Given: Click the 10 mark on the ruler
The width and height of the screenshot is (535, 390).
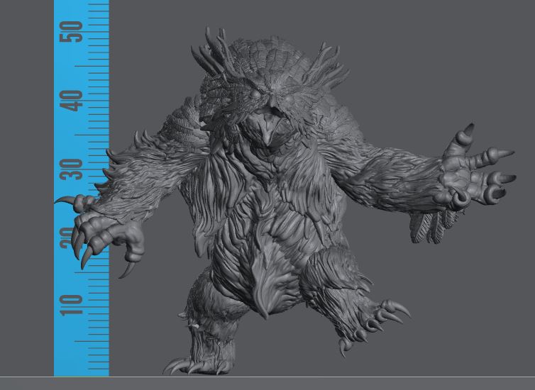Looking at the screenshot, I should point(71,303).
